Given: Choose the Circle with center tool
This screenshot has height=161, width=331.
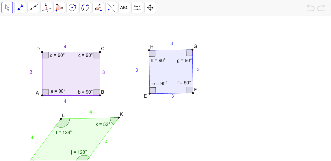Looking at the screenshot, I should pyautogui.click(x=72, y=8).
